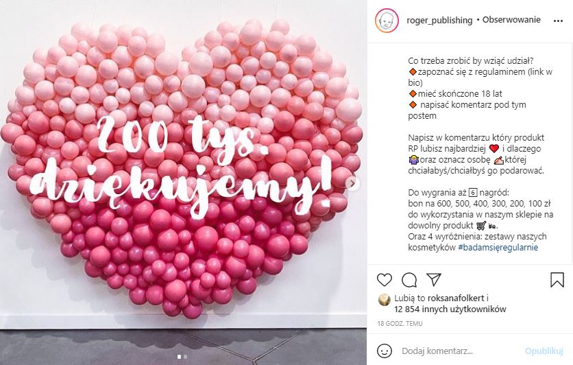Open the three-dot more options menu
This screenshot has width=573, height=365.
pyautogui.click(x=558, y=21)
